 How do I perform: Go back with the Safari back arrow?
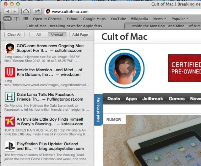coord(8,12)
